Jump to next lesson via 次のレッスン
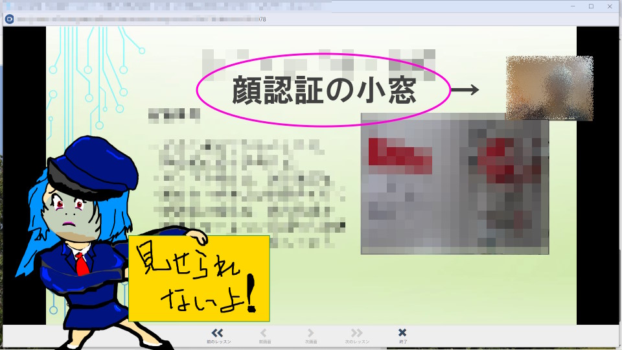The image size is (622, 350). point(357,334)
